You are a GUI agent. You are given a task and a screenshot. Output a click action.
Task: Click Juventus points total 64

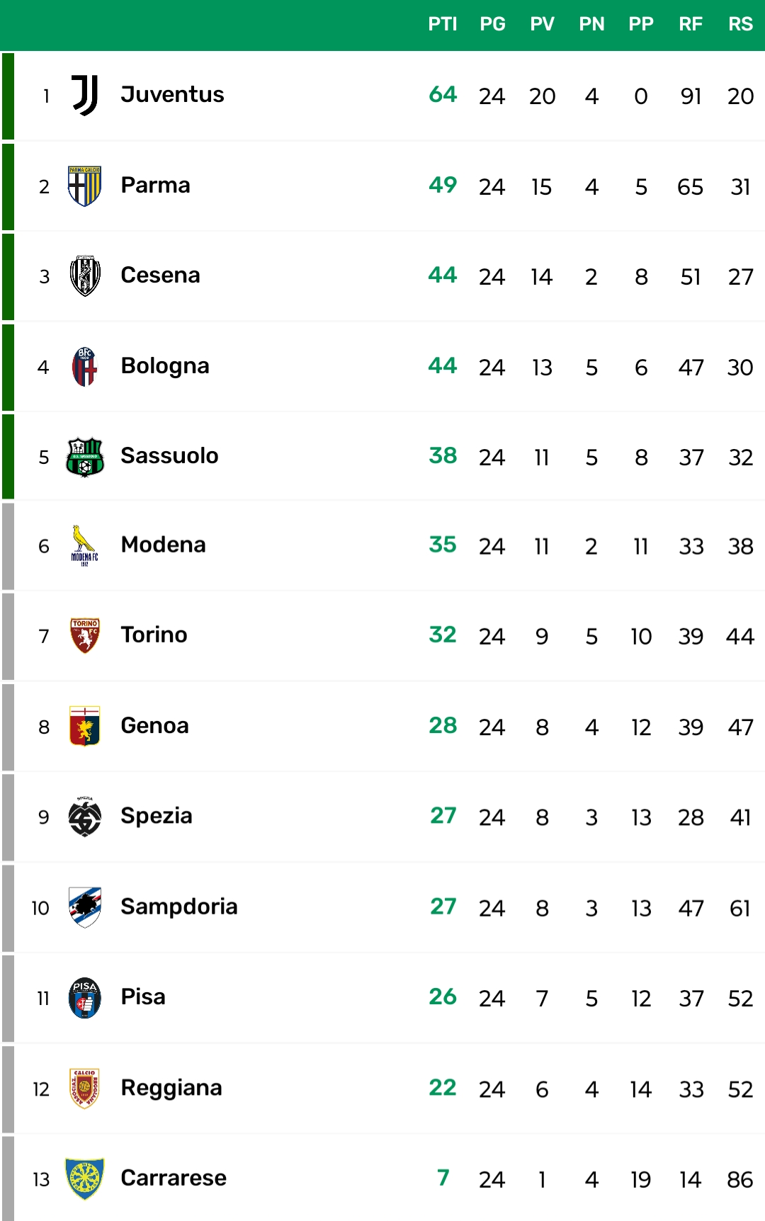click(x=443, y=94)
